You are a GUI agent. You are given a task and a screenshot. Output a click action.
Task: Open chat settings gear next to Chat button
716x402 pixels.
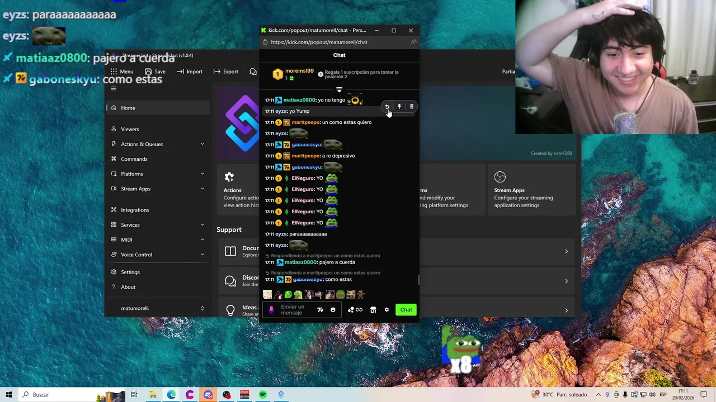[x=387, y=310]
